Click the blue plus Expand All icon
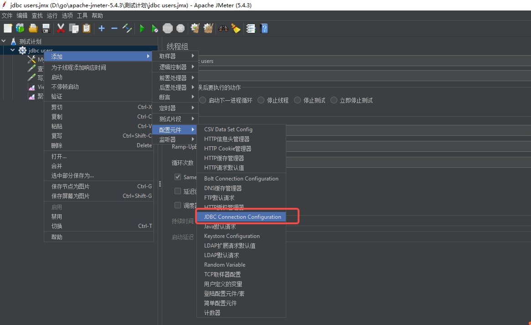 click(102, 28)
